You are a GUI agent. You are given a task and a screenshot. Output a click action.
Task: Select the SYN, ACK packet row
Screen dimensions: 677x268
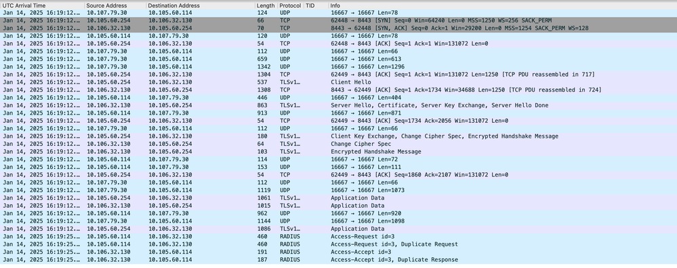coord(339,28)
